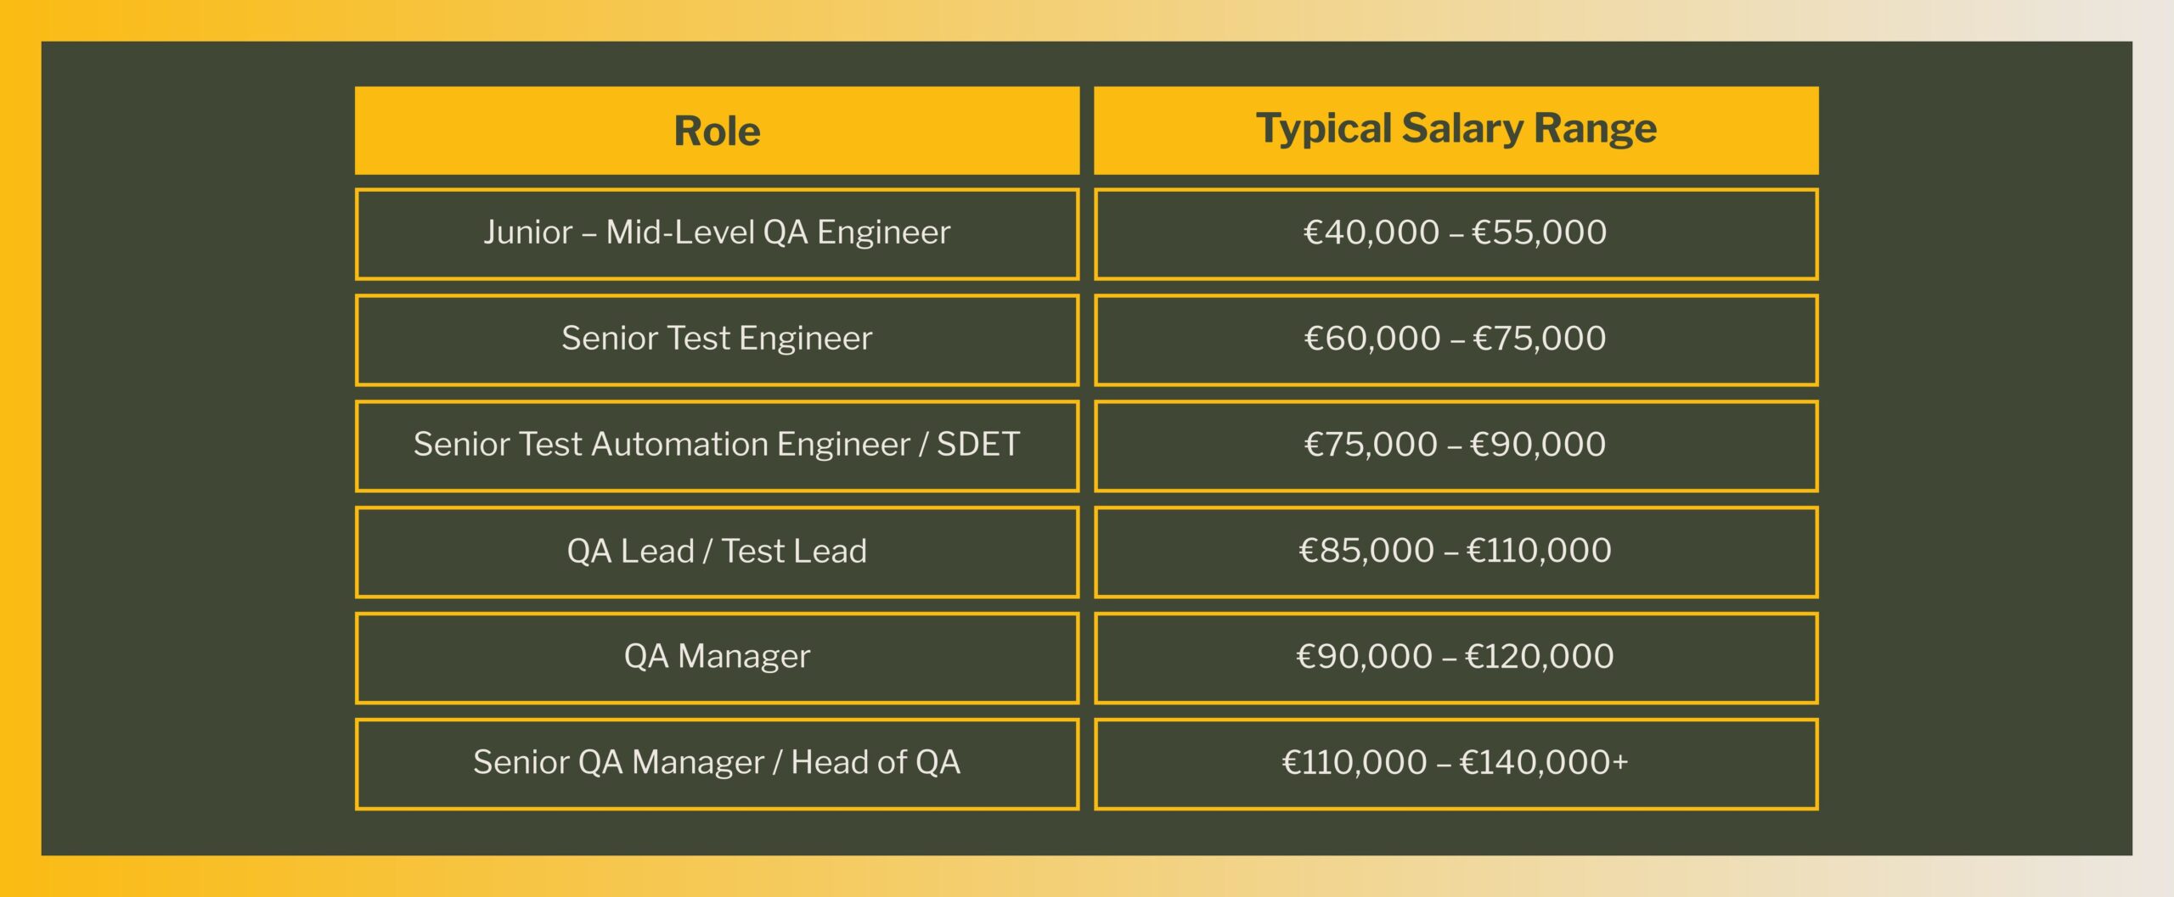This screenshot has height=897, width=2174.
Task: Select the Senior Test Engineer cell
Action: point(717,340)
